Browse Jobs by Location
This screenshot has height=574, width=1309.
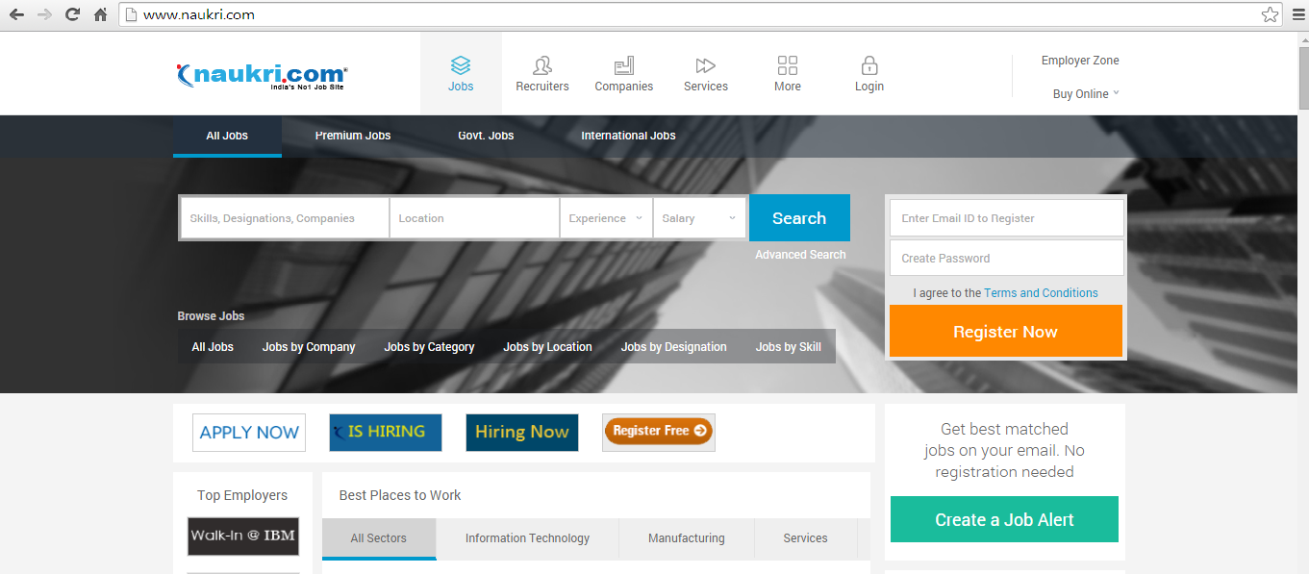(547, 347)
